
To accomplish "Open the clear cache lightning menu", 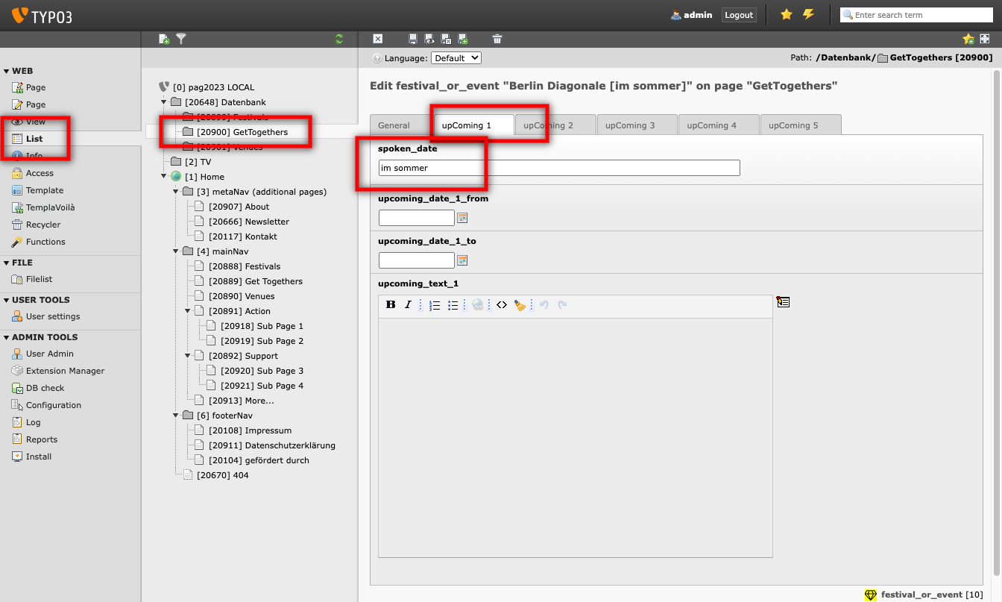I will (808, 15).
